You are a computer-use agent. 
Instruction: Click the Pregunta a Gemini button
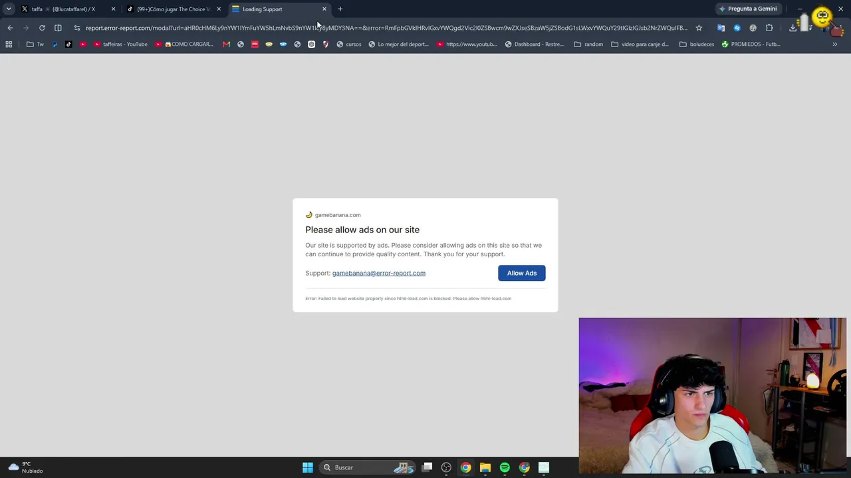[x=748, y=9]
